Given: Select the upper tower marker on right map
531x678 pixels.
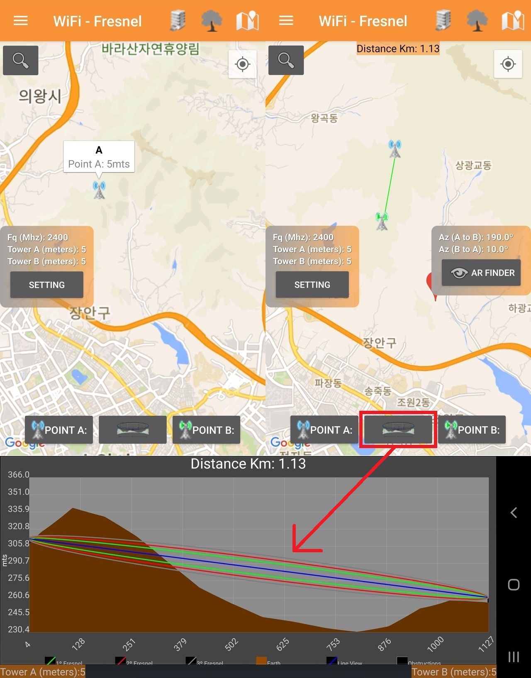Looking at the screenshot, I should tap(395, 149).
